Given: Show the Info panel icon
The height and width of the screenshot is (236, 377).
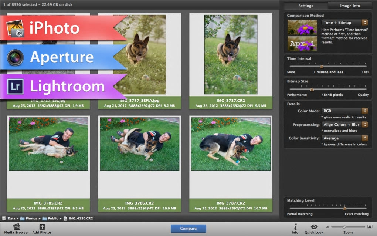Looking at the screenshot, I should tap(295, 227).
